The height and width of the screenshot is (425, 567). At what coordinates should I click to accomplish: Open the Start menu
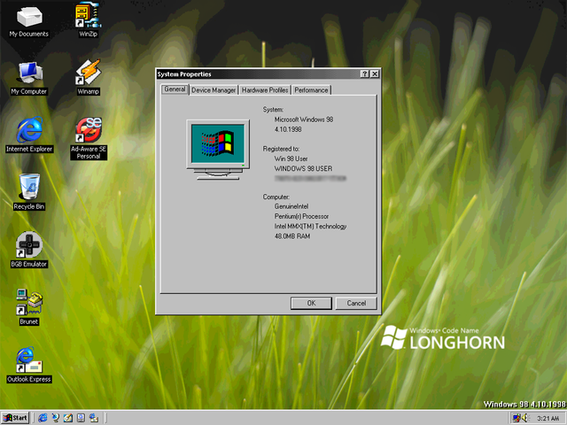[x=15, y=418]
